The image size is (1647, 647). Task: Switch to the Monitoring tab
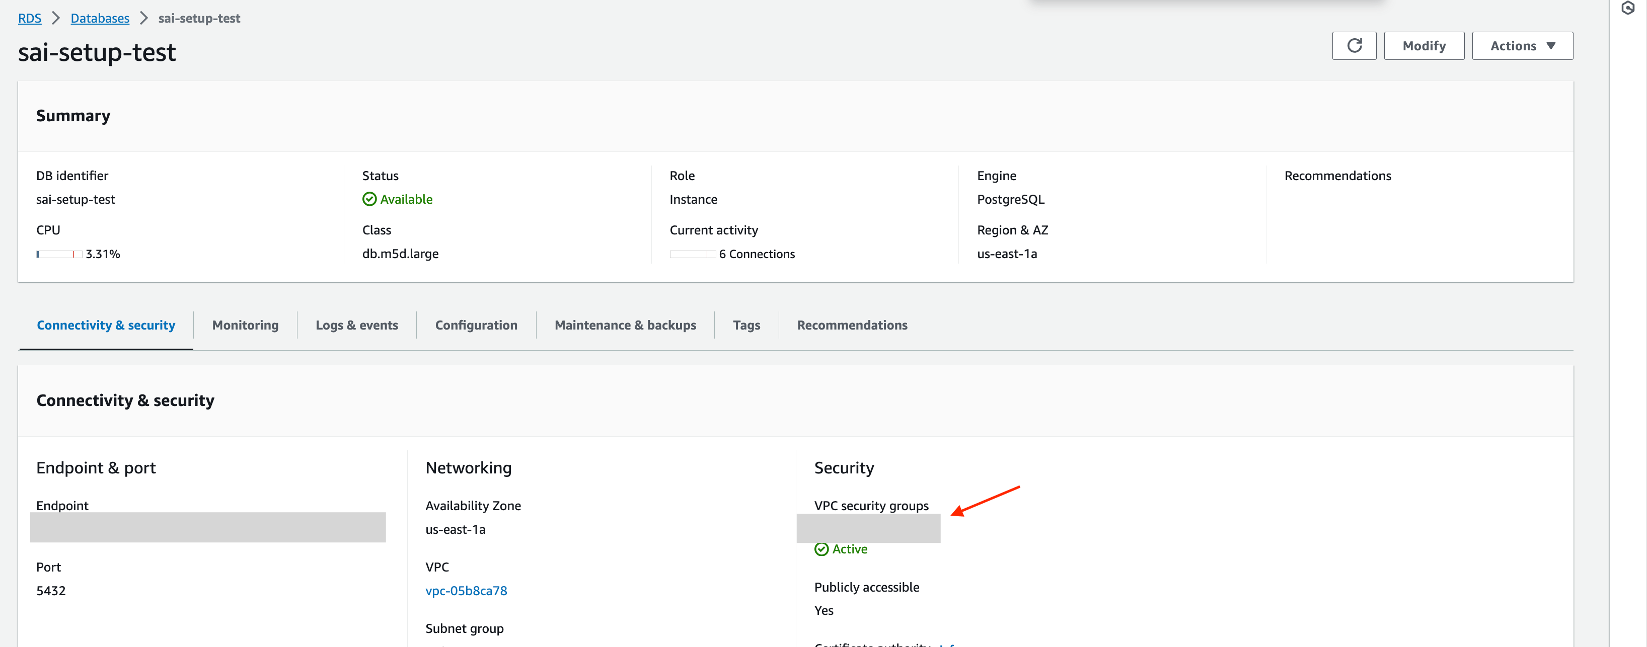(245, 325)
